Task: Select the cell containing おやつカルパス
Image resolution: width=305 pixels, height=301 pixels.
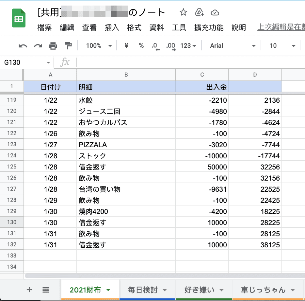Action: pyautogui.click(x=126, y=122)
